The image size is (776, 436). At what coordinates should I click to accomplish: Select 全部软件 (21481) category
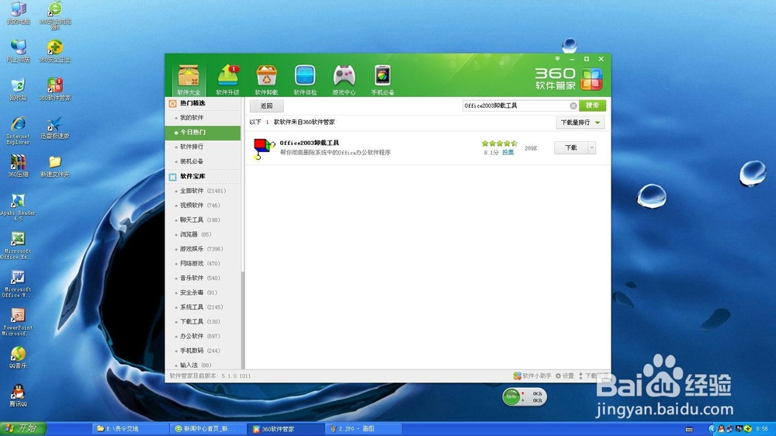[x=203, y=191]
